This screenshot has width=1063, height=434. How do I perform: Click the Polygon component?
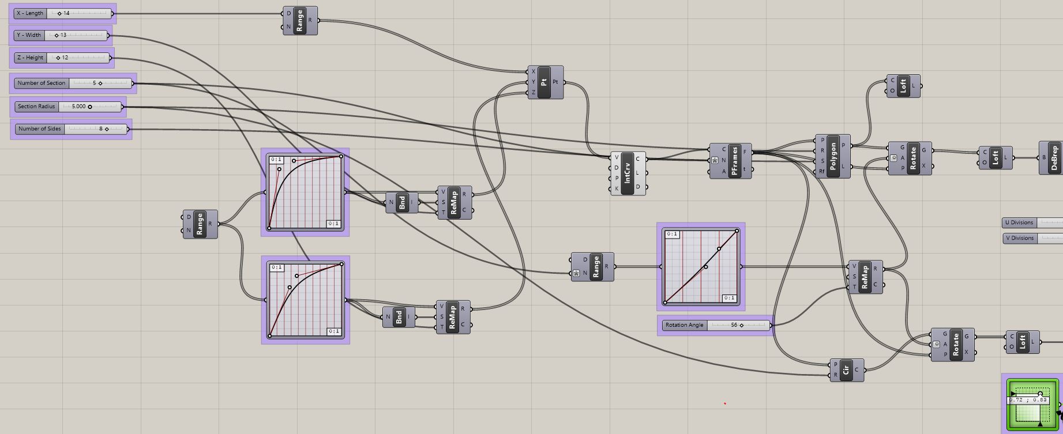pos(833,156)
